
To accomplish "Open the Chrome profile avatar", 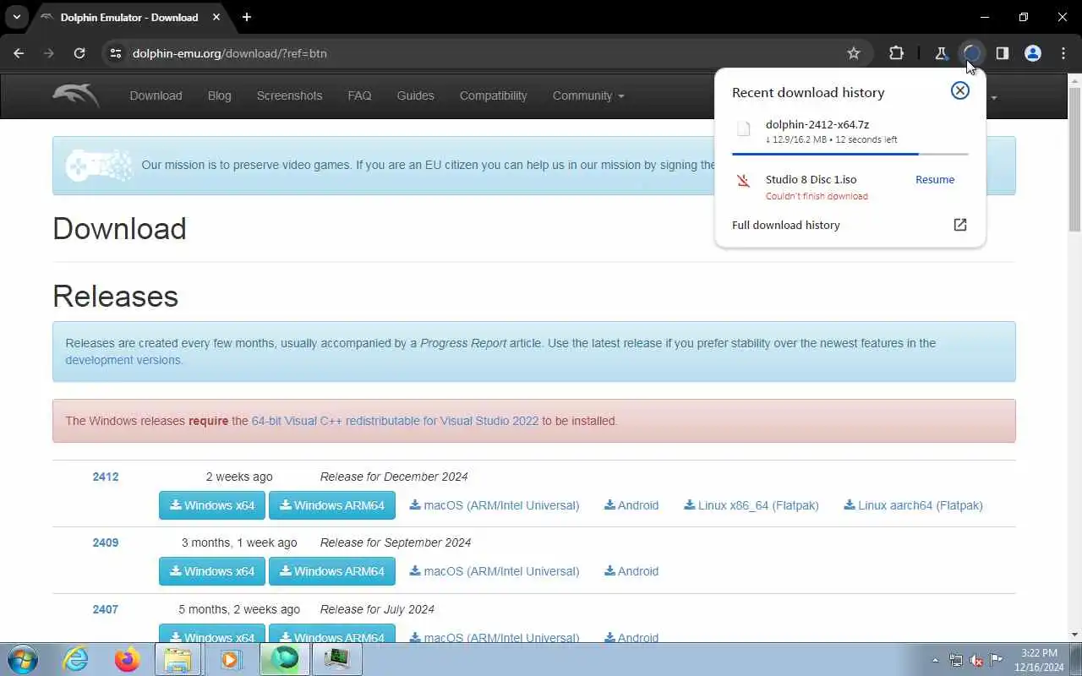I will pos(1032,53).
